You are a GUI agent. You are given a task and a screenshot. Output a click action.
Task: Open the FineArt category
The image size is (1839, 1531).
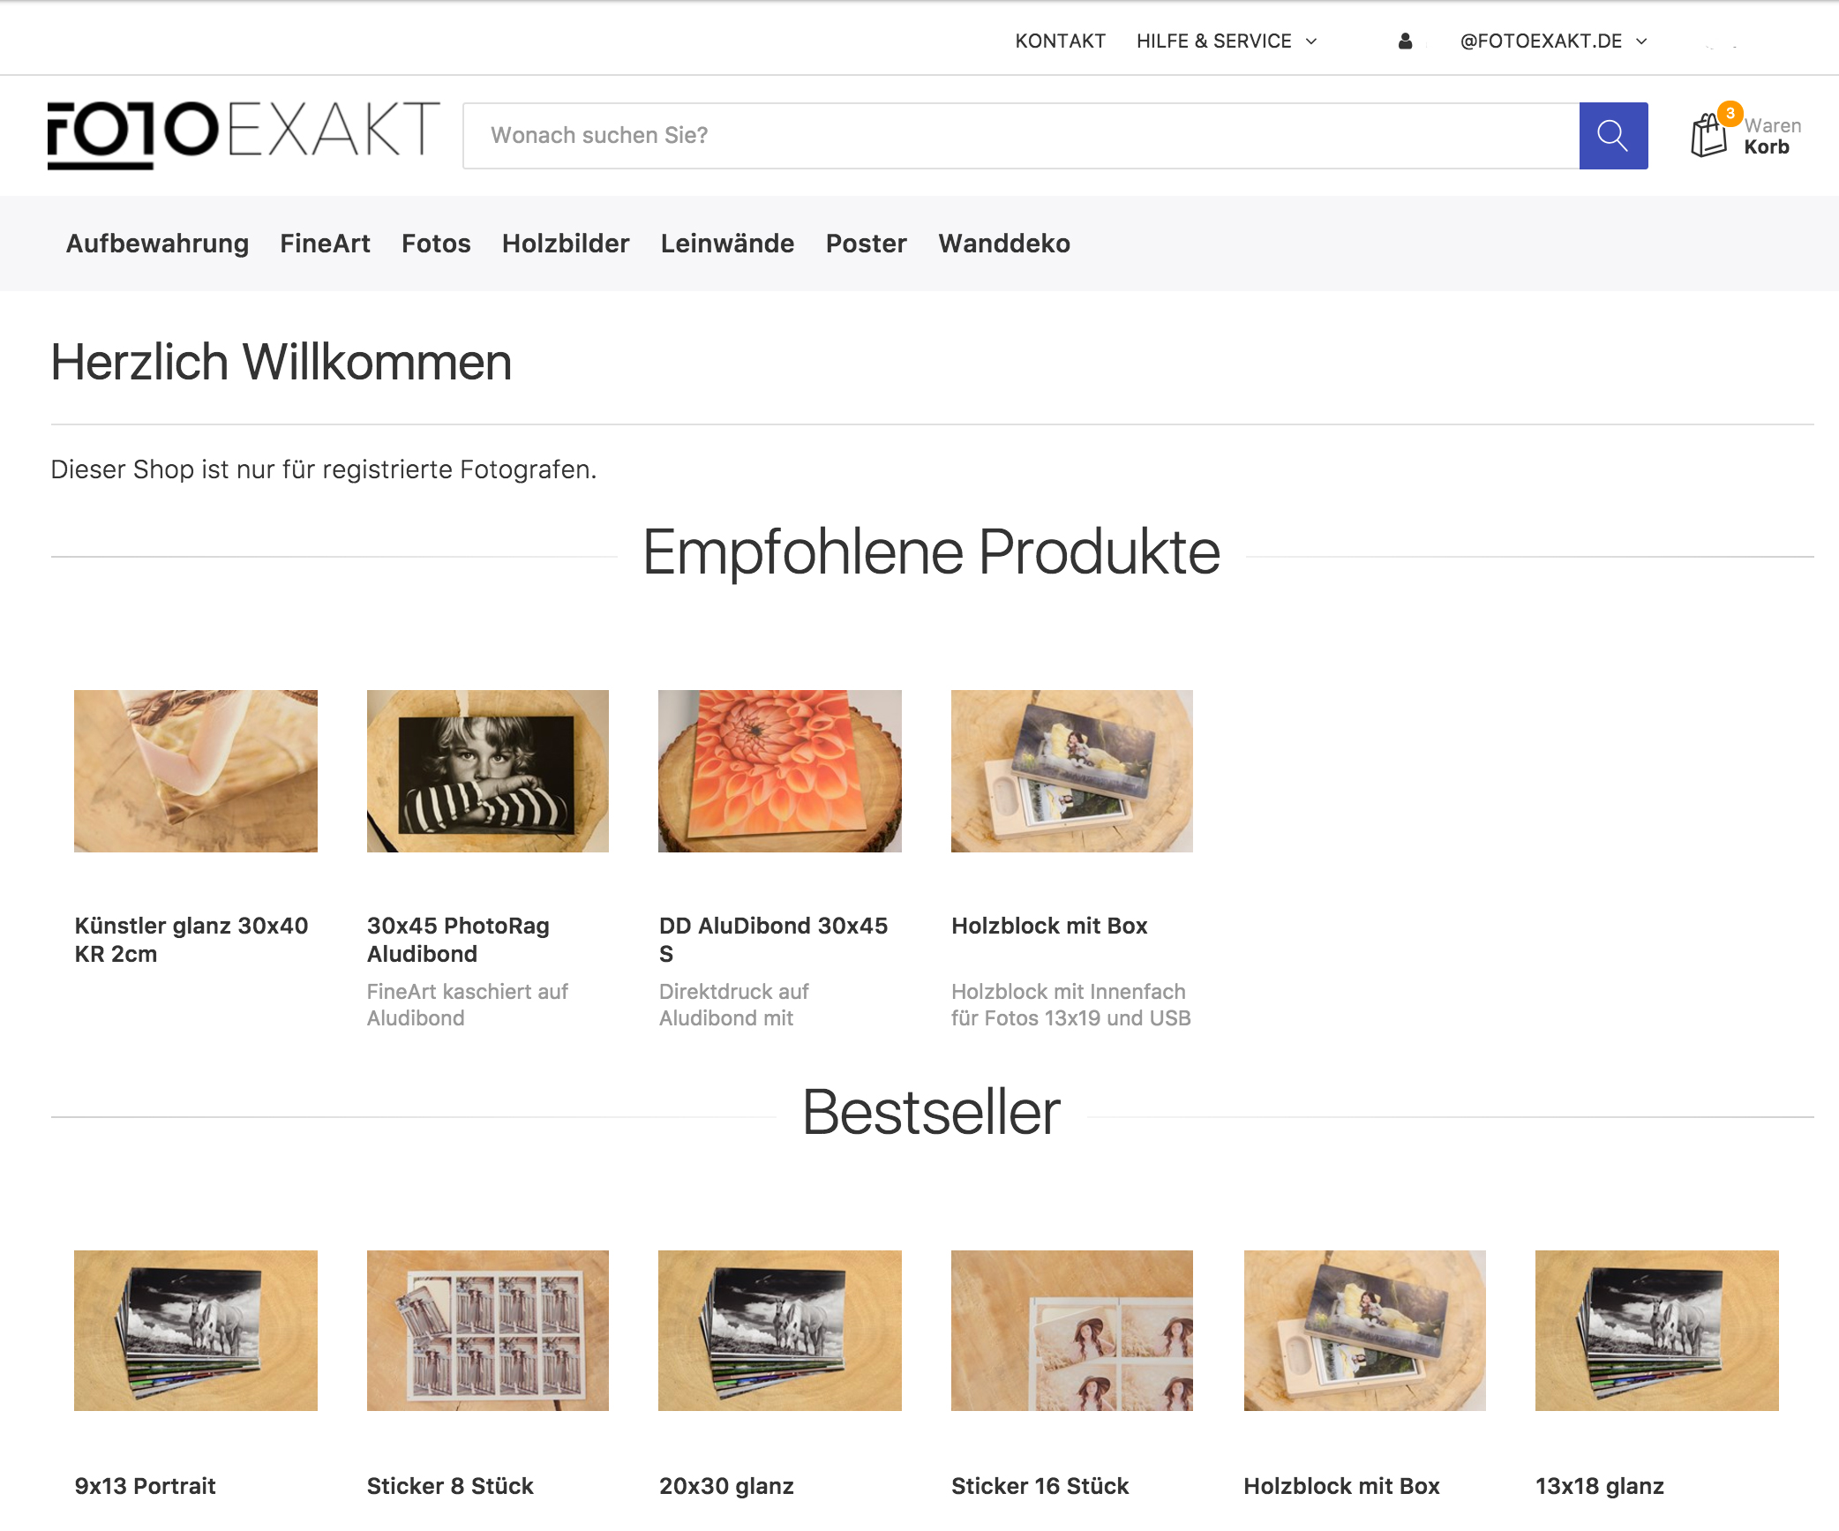(x=325, y=244)
